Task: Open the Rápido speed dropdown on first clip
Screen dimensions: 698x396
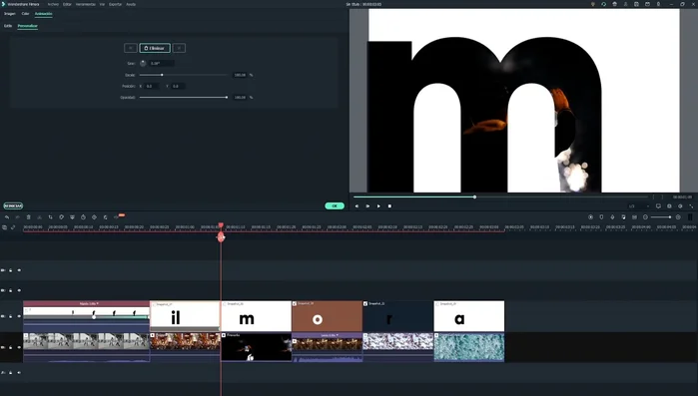Action: coord(89,303)
